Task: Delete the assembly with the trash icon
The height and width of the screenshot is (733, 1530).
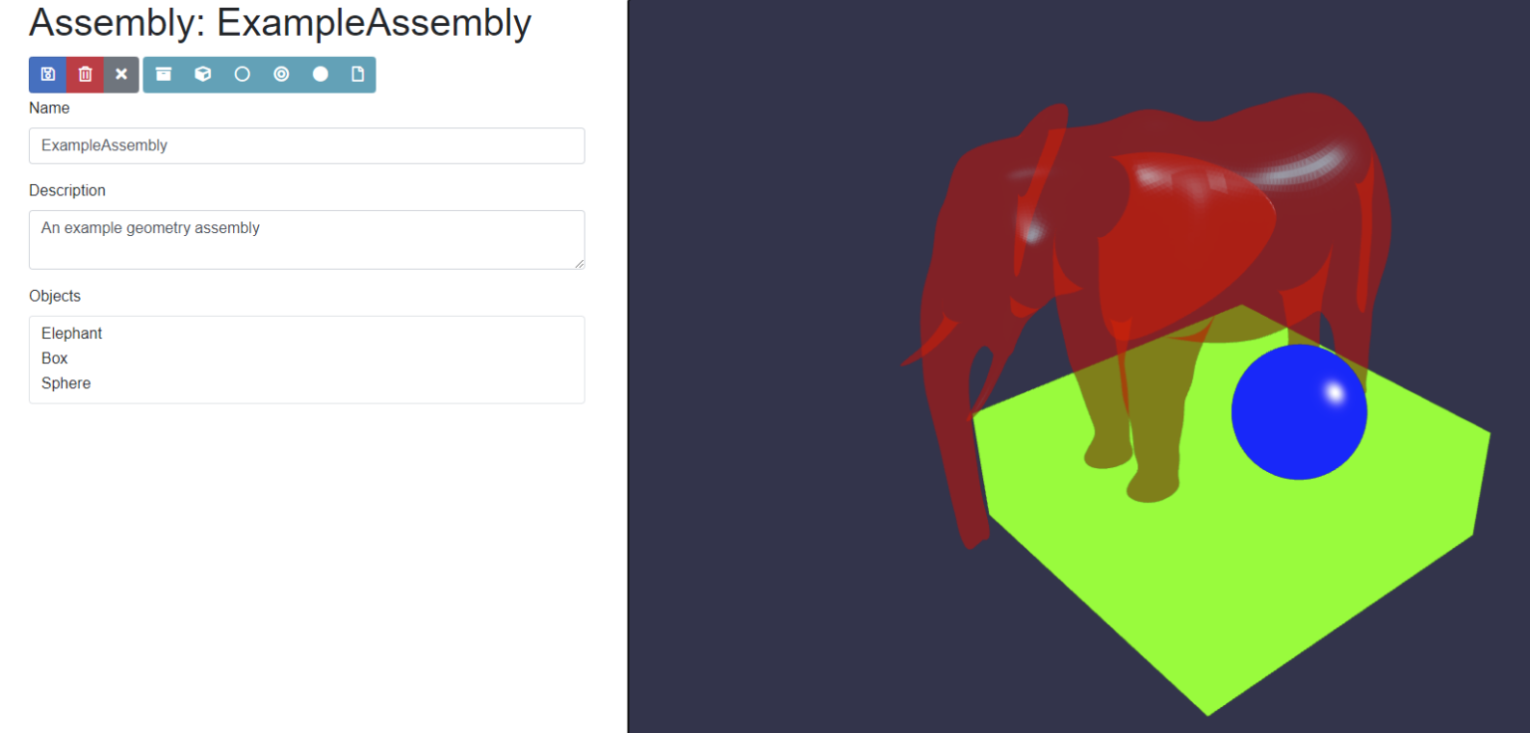Action: coord(85,74)
